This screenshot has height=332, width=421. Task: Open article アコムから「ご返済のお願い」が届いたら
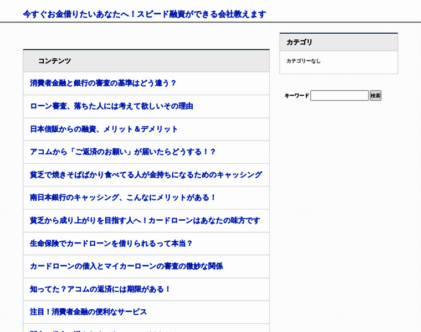tap(123, 152)
